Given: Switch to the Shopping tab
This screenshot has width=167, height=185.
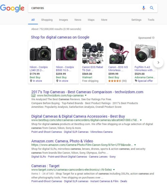Looking at the screenshot, I should point(47,20).
